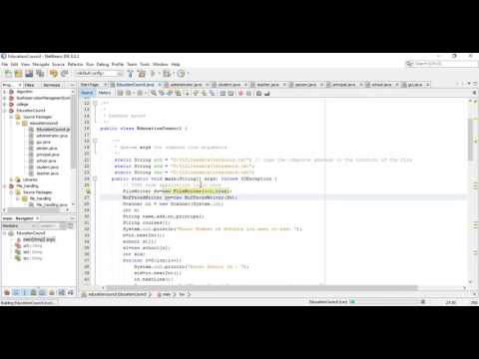479x359 pixels.
Task: Click the Profile Project toolbar icon
Action: coord(182,74)
